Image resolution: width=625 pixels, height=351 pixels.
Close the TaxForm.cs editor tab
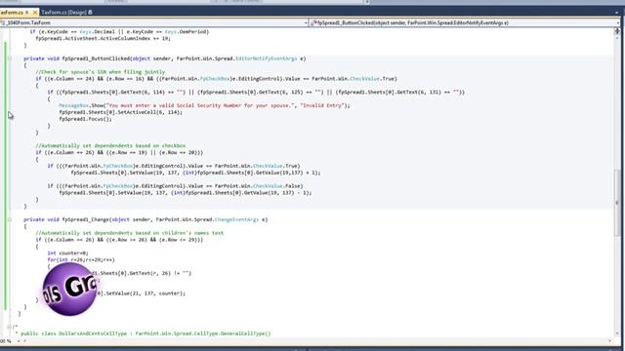35,13
